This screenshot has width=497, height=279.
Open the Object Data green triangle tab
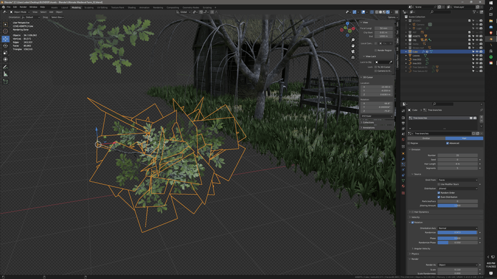403,181
